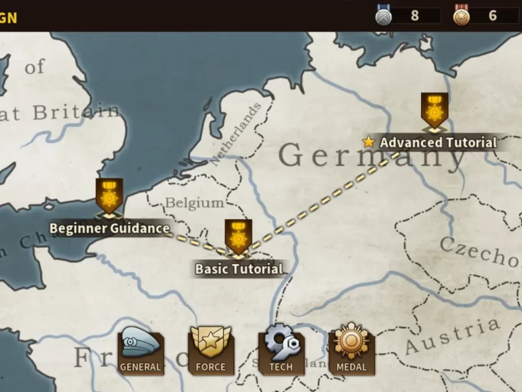Image resolution: width=522 pixels, height=392 pixels.
Task: Click the Basic Tutorial label
Action: click(239, 269)
